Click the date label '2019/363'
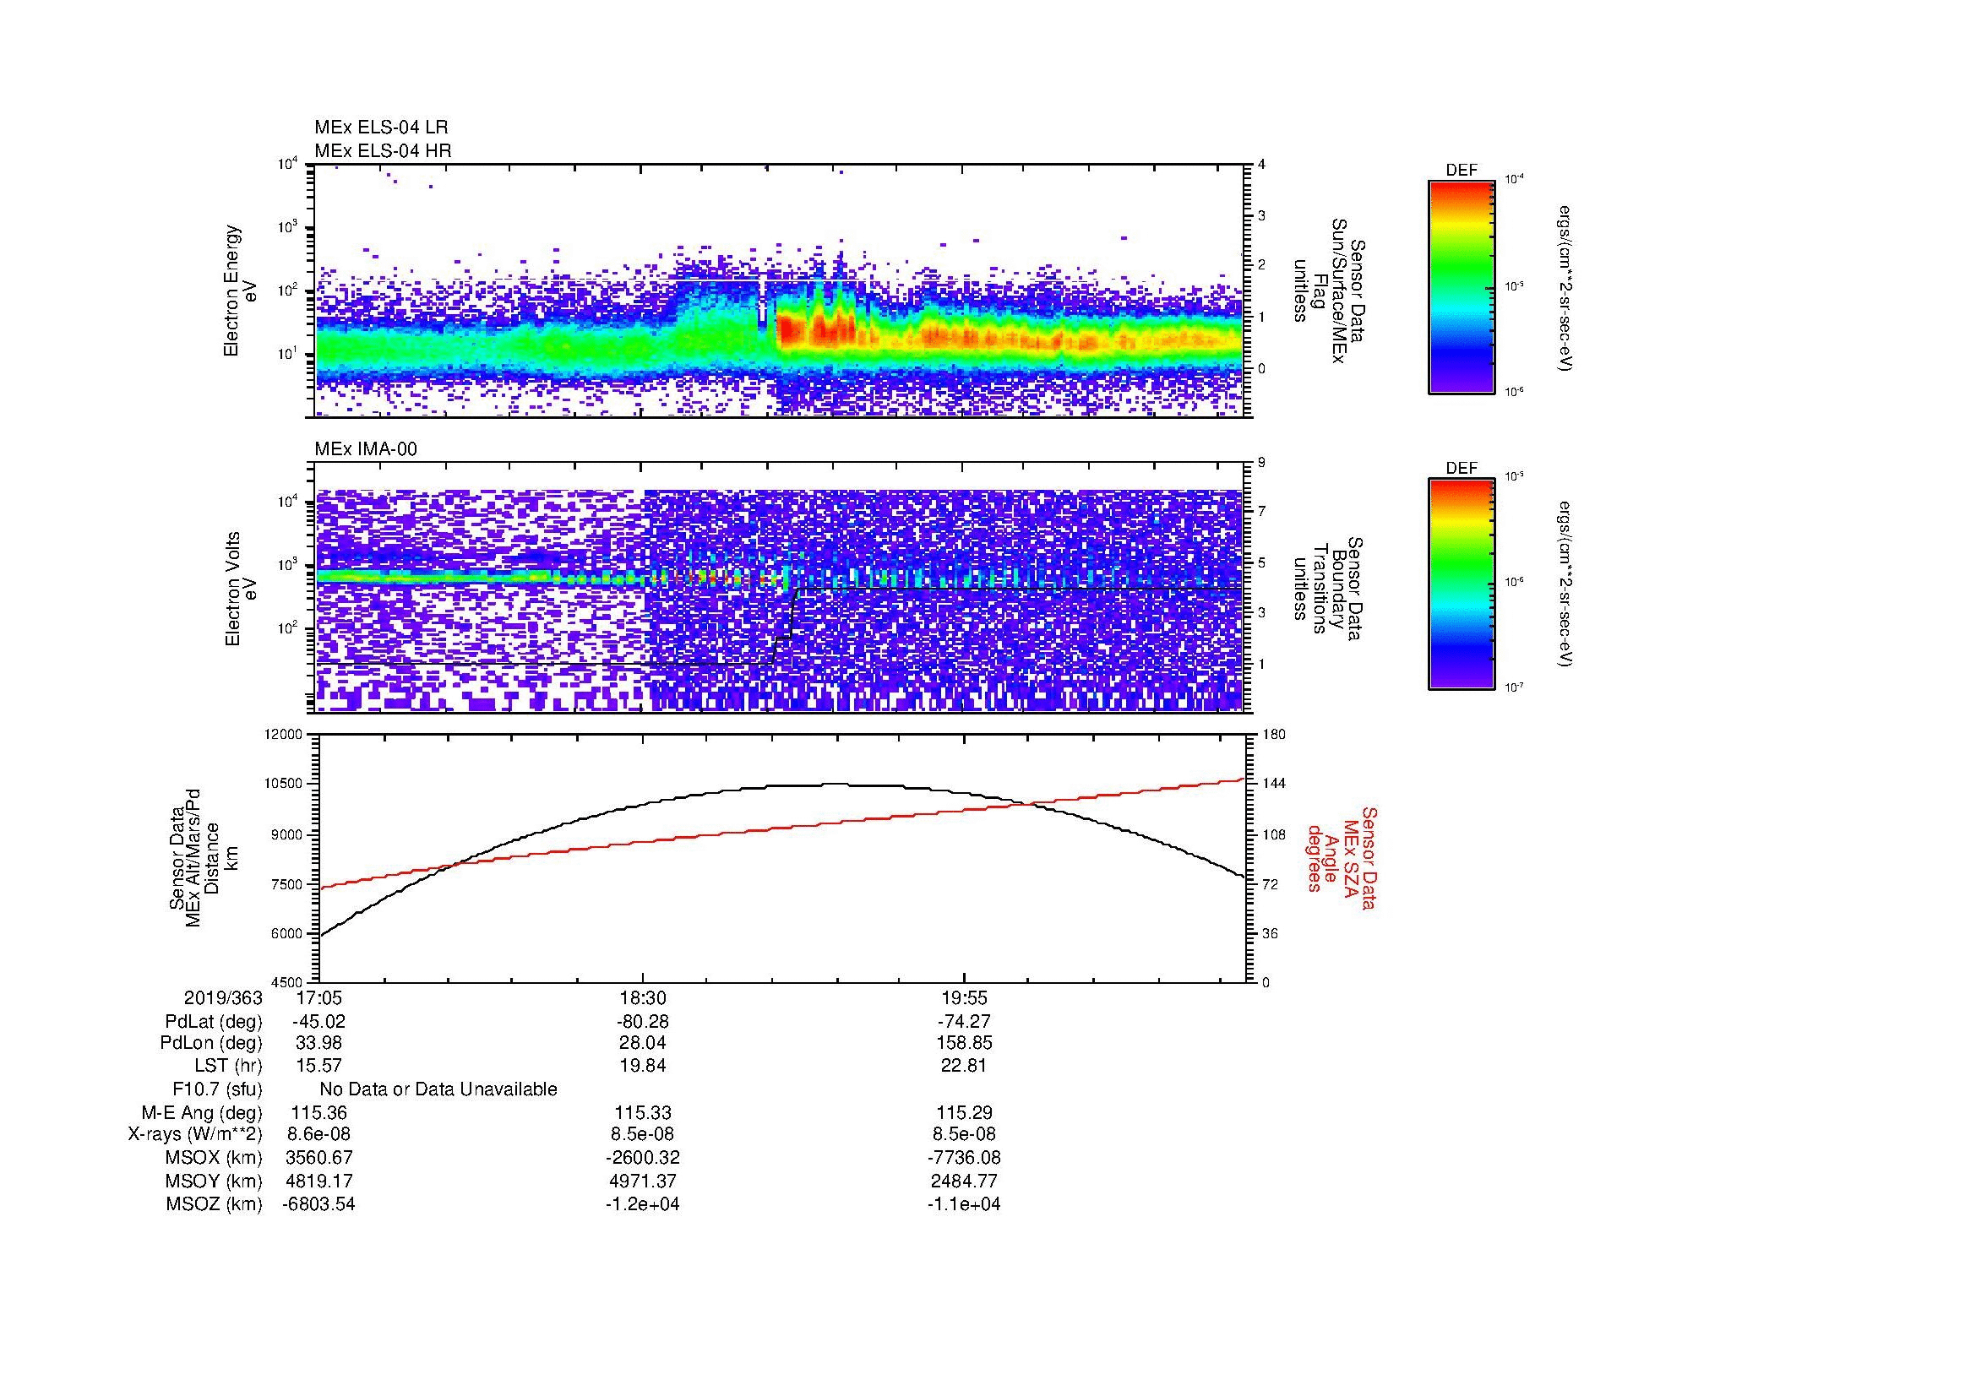The width and height of the screenshot is (1976, 1396). [223, 997]
